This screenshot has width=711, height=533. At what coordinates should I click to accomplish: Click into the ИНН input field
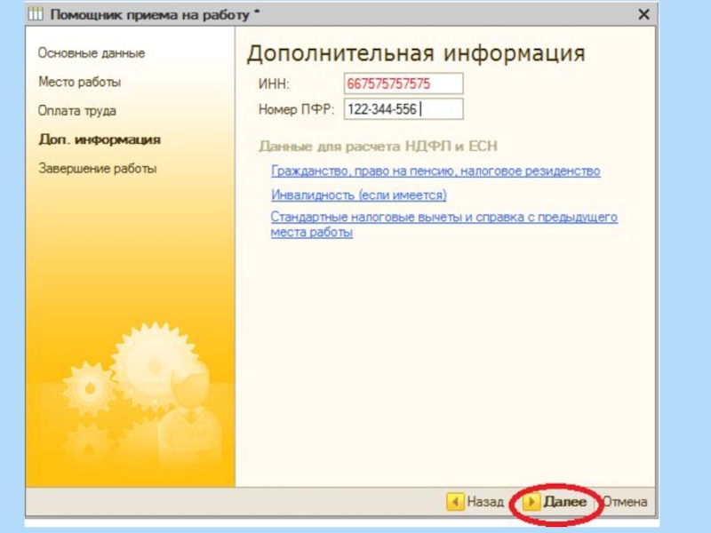pyautogui.click(x=404, y=84)
